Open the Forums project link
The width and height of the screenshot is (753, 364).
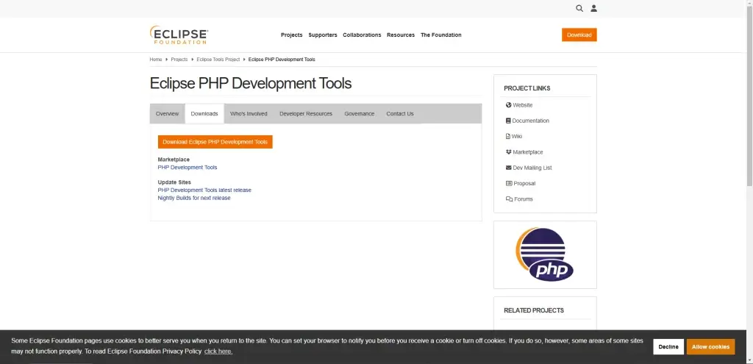pyautogui.click(x=524, y=199)
